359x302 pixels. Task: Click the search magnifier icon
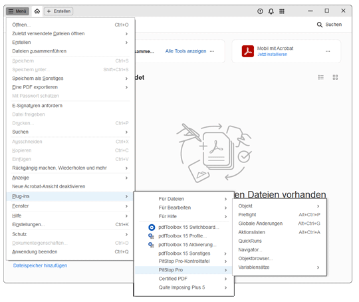tap(320, 25)
